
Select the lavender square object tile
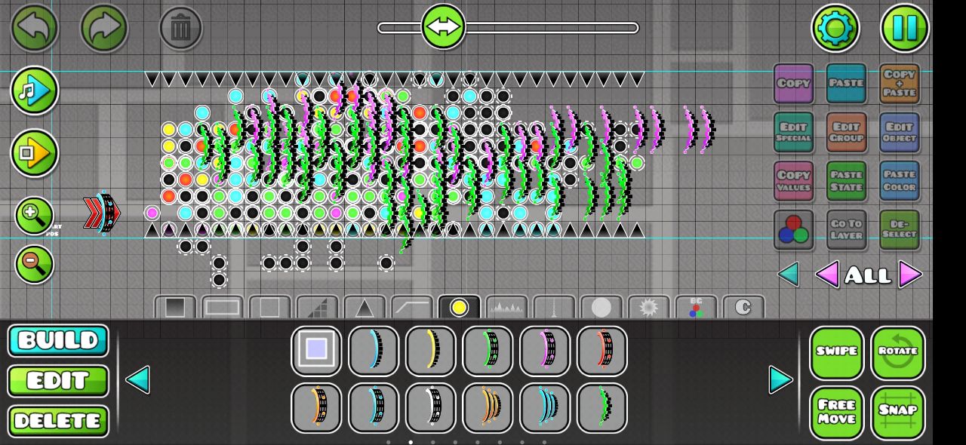(316, 351)
